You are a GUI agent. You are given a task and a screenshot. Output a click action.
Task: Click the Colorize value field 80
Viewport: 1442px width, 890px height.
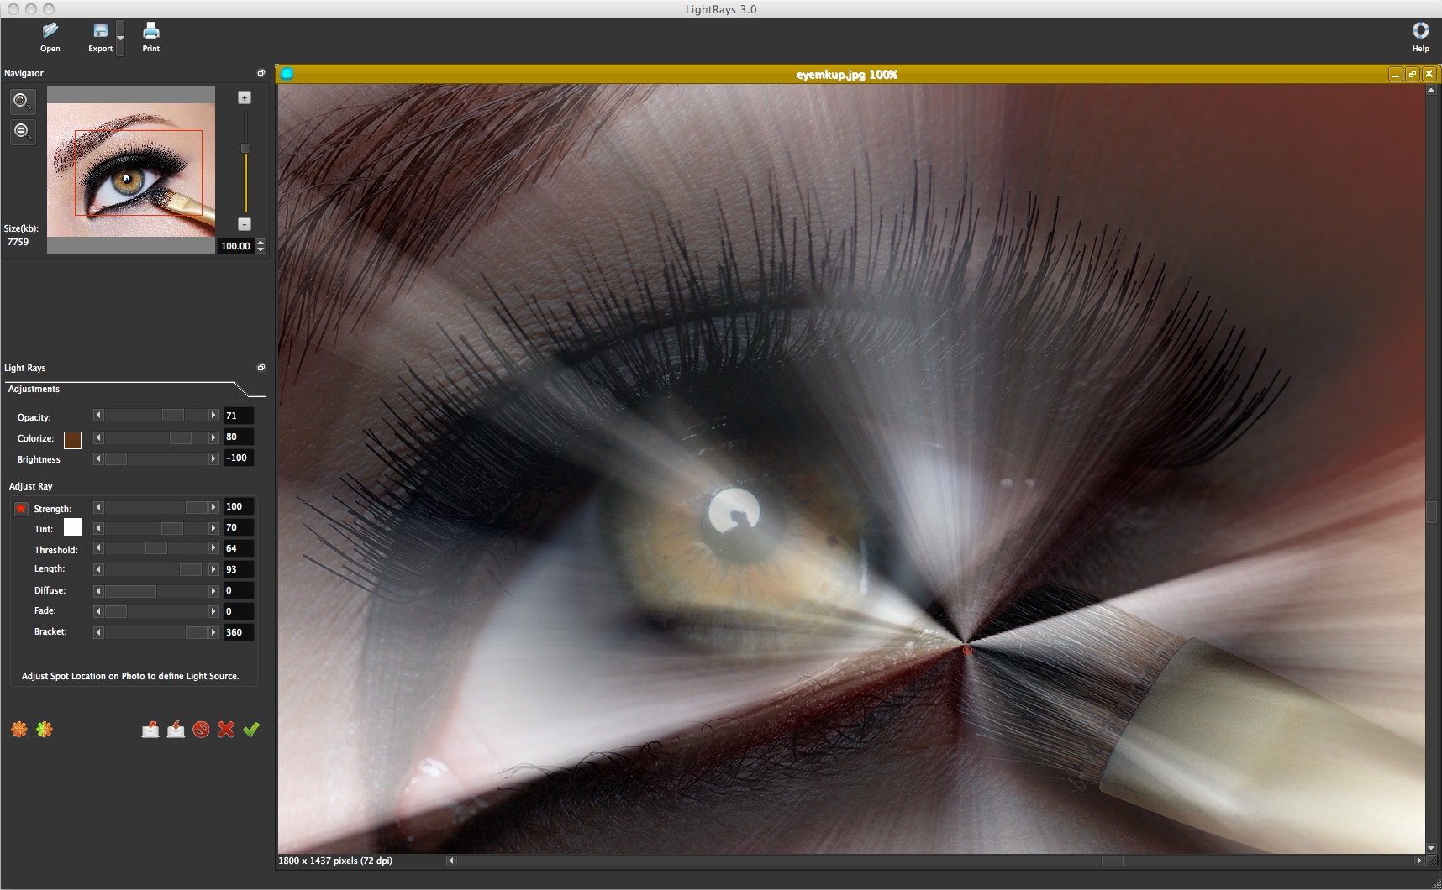(239, 437)
